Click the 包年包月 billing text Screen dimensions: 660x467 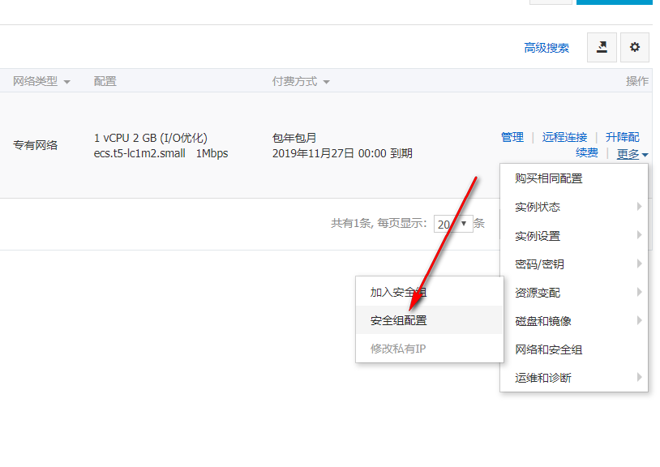pos(294,138)
